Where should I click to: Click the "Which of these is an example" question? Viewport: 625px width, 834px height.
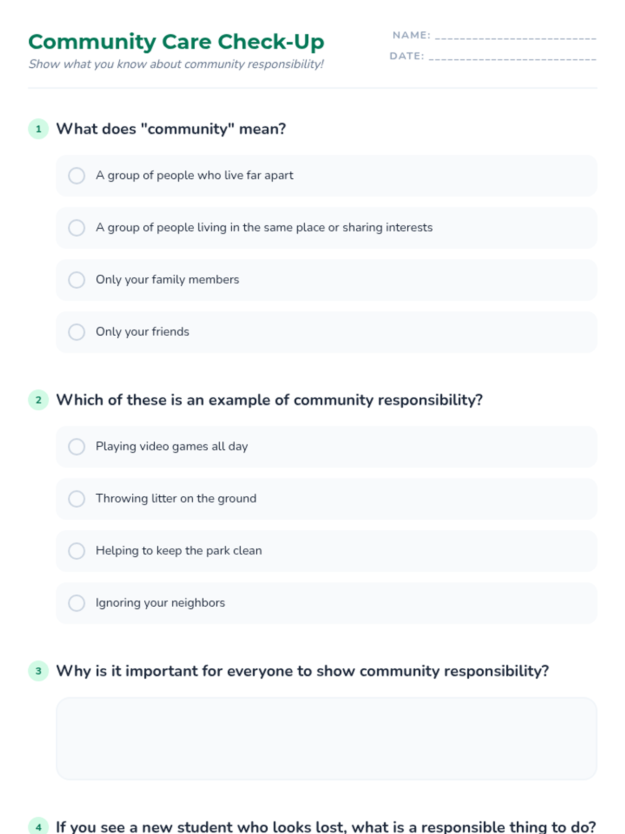click(x=269, y=400)
